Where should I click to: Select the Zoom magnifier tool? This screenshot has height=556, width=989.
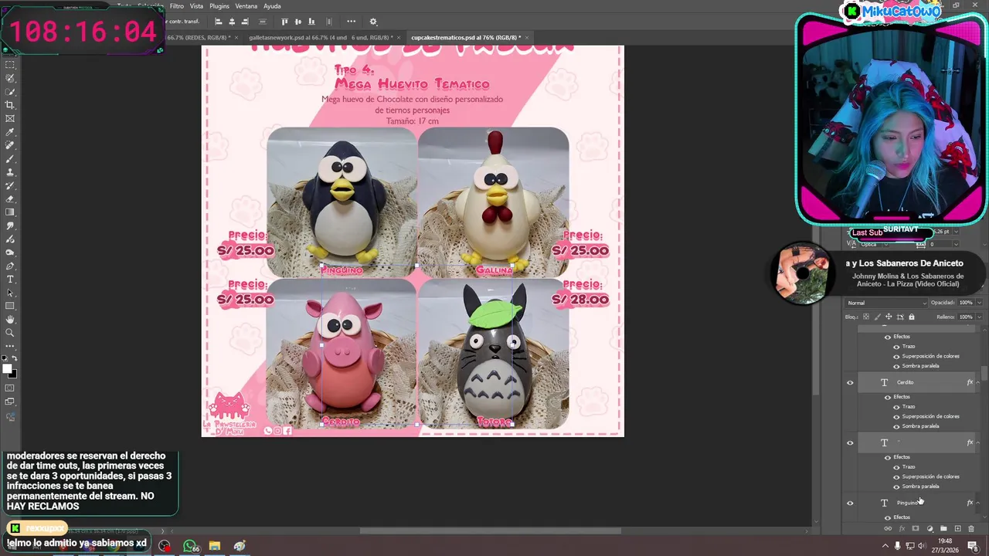[10, 333]
